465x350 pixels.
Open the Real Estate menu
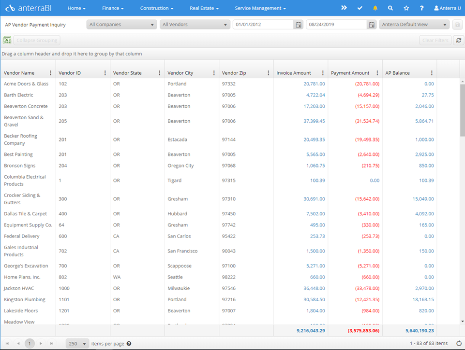(204, 8)
